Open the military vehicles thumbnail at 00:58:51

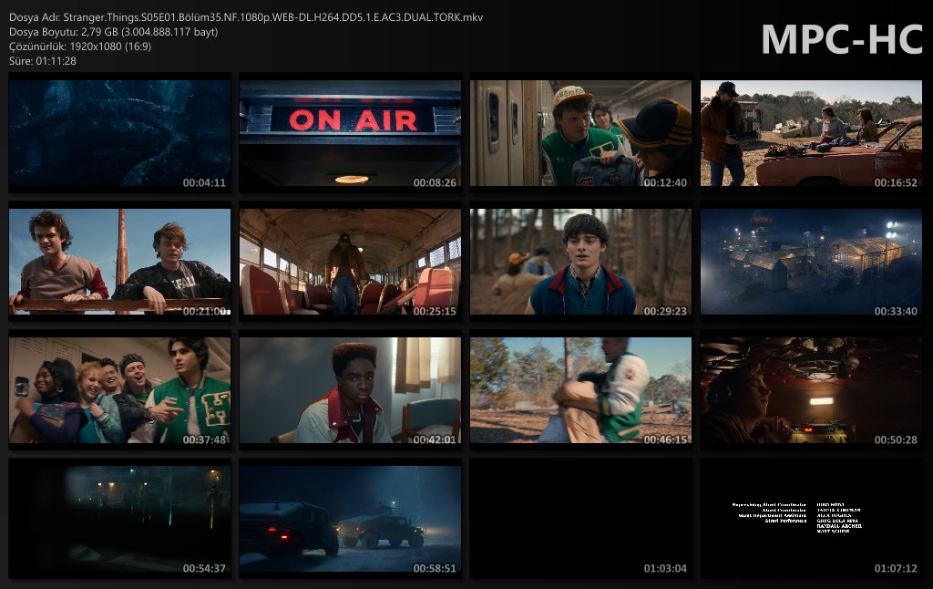[x=350, y=519]
